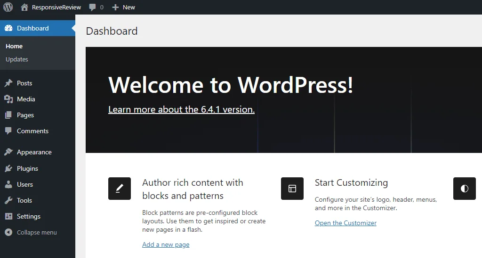Click the Collapse menu arrow icon
Image resolution: width=482 pixels, height=258 pixels.
(x=8, y=232)
